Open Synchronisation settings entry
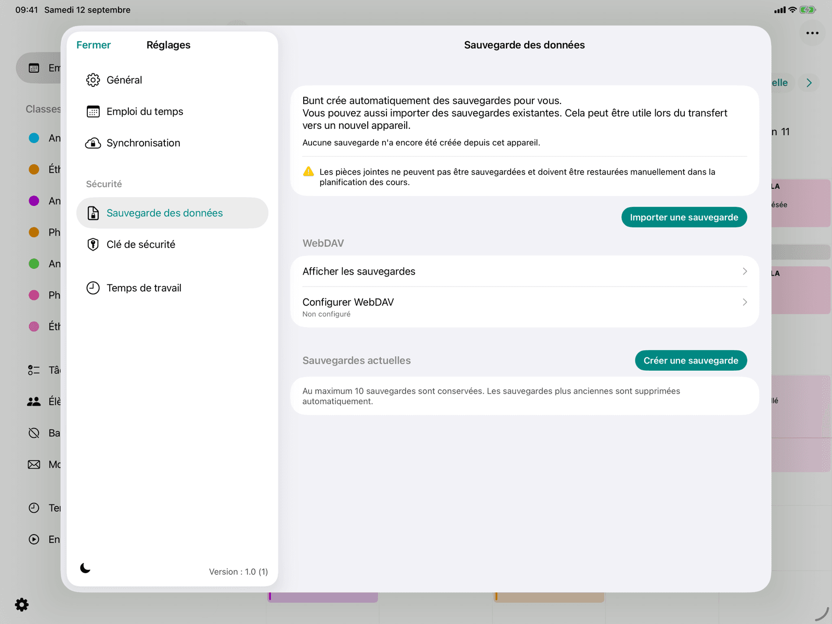This screenshot has height=624, width=832. 172,143
